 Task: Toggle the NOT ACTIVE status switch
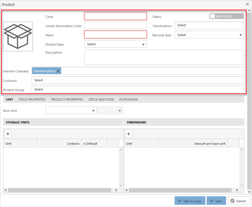(x=226, y=16)
